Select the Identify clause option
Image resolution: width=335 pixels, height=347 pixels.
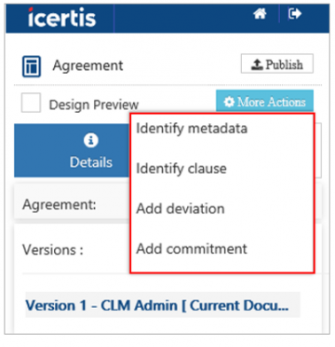point(181,169)
